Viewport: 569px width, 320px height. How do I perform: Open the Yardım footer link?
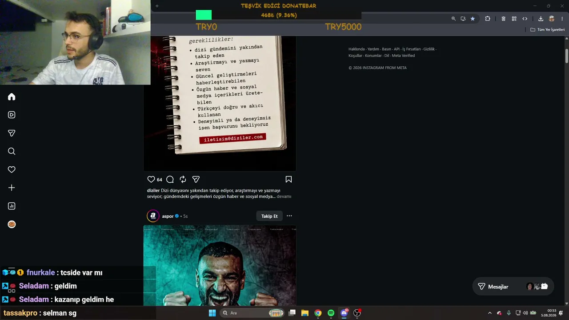point(373,49)
